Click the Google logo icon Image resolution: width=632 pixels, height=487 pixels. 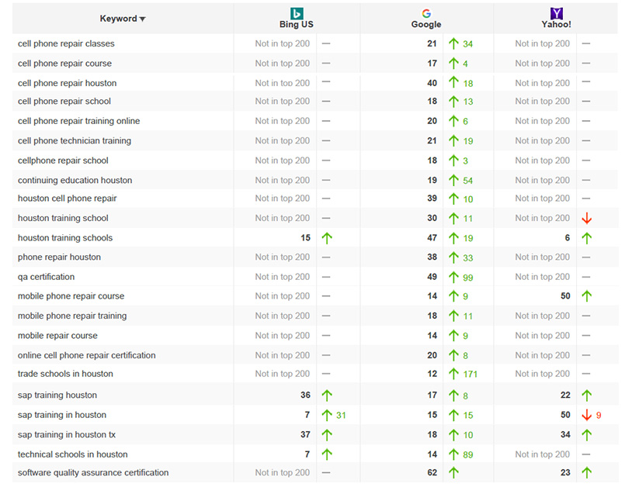(x=426, y=13)
